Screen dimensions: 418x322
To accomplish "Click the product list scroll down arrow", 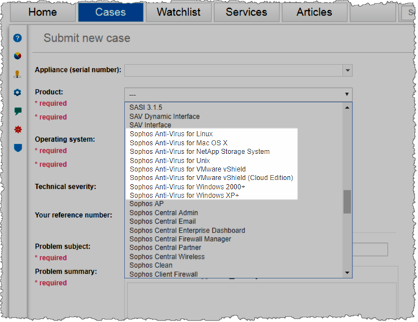I will point(347,272).
